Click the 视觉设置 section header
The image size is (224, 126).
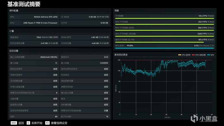(14, 51)
